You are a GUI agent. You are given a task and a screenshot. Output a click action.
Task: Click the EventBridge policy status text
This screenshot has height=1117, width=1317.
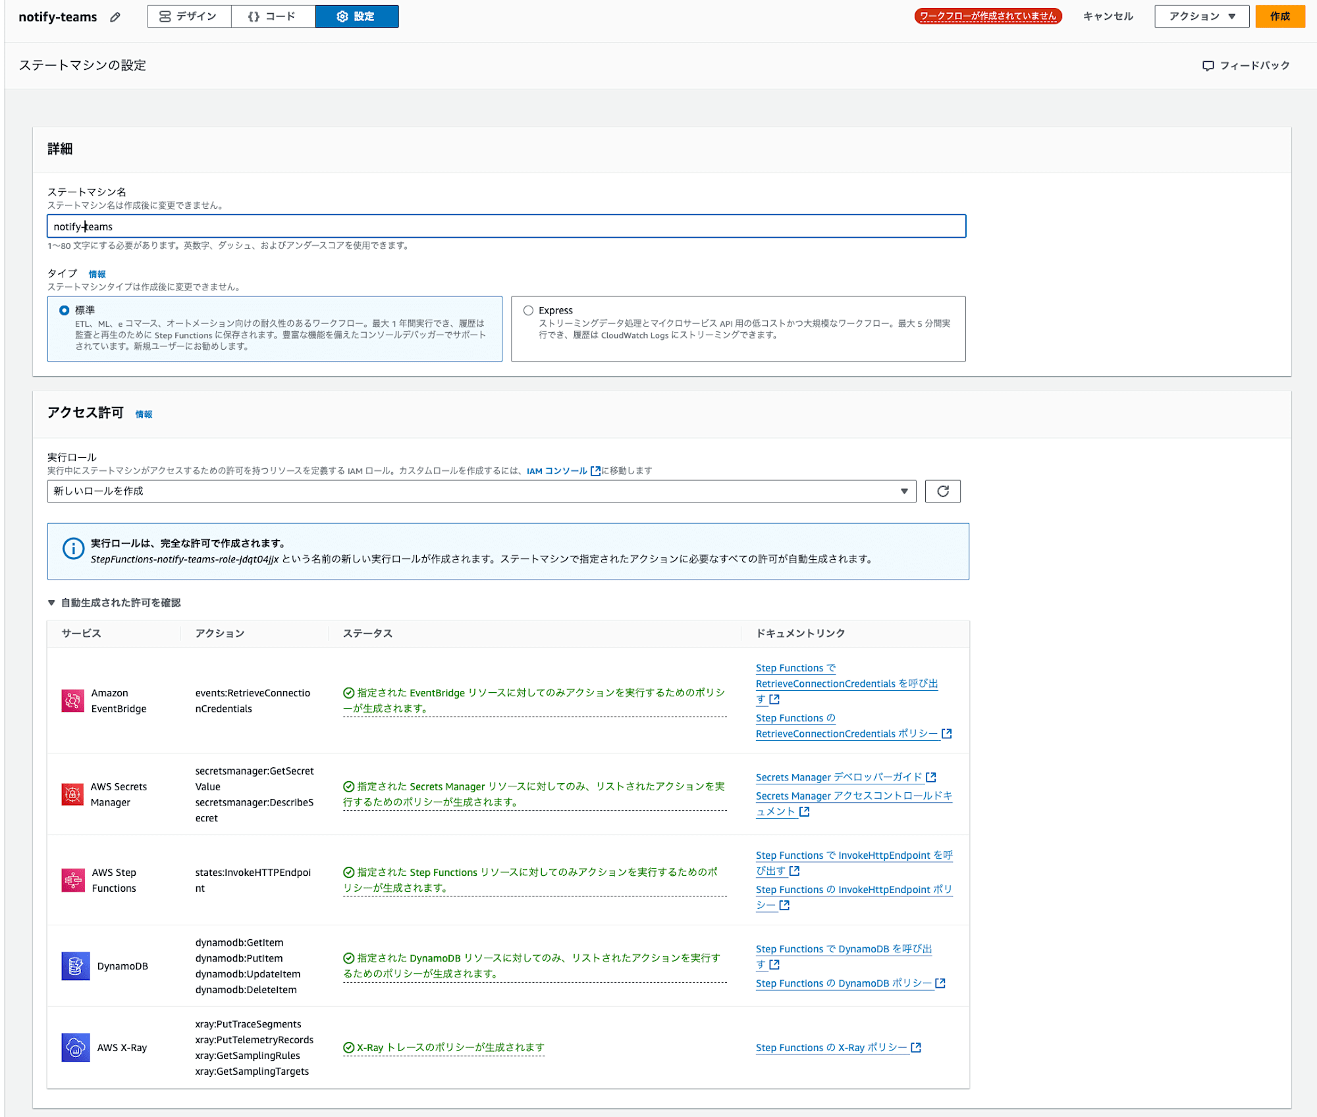point(534,701)
